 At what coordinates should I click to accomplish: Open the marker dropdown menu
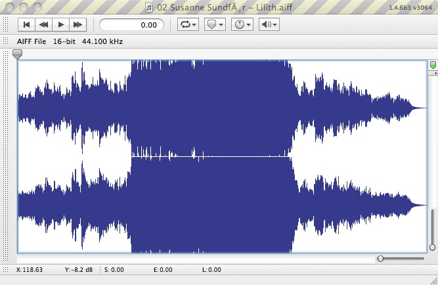click(215, 24)
